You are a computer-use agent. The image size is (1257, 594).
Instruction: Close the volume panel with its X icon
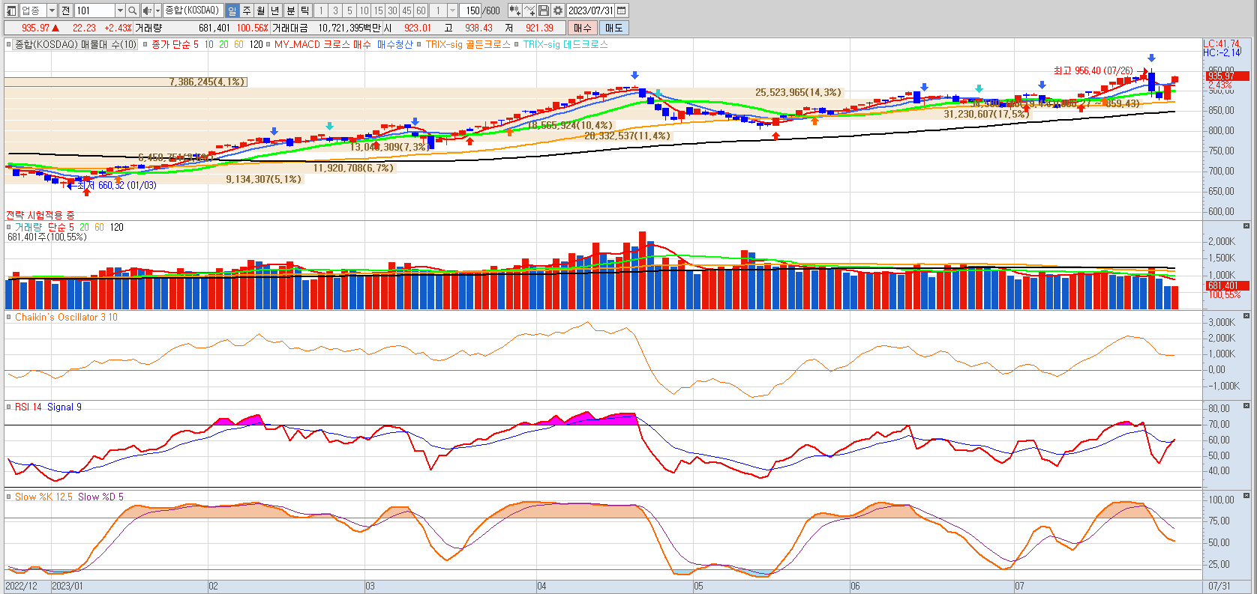click(1246, 225)
